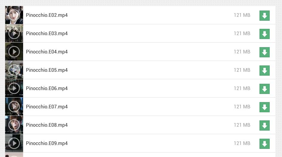Download Pinocchio.E04.mp4 with green arrow button

tap(264, 52)
